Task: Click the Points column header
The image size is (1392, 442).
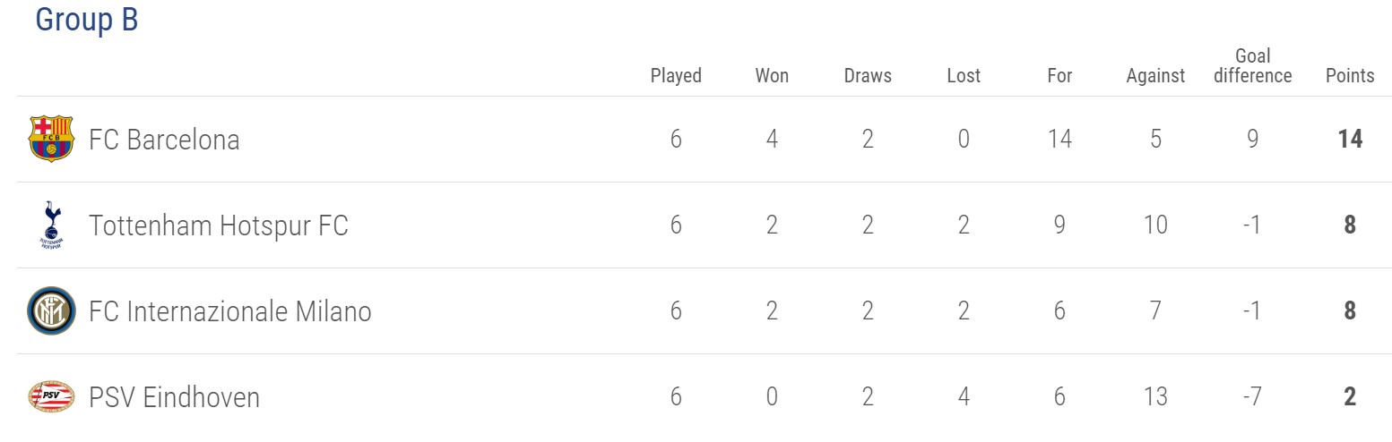Action: (1350, 76)
